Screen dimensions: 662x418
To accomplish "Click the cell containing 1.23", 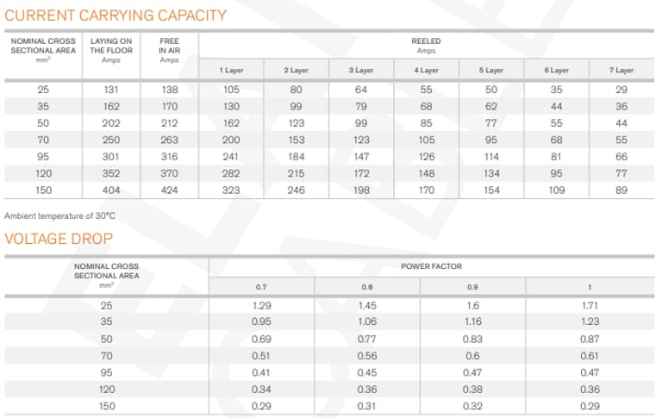I will point(590,322).
